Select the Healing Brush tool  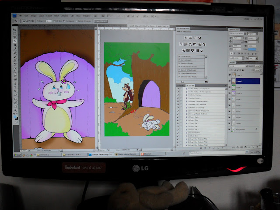[15, 52]
